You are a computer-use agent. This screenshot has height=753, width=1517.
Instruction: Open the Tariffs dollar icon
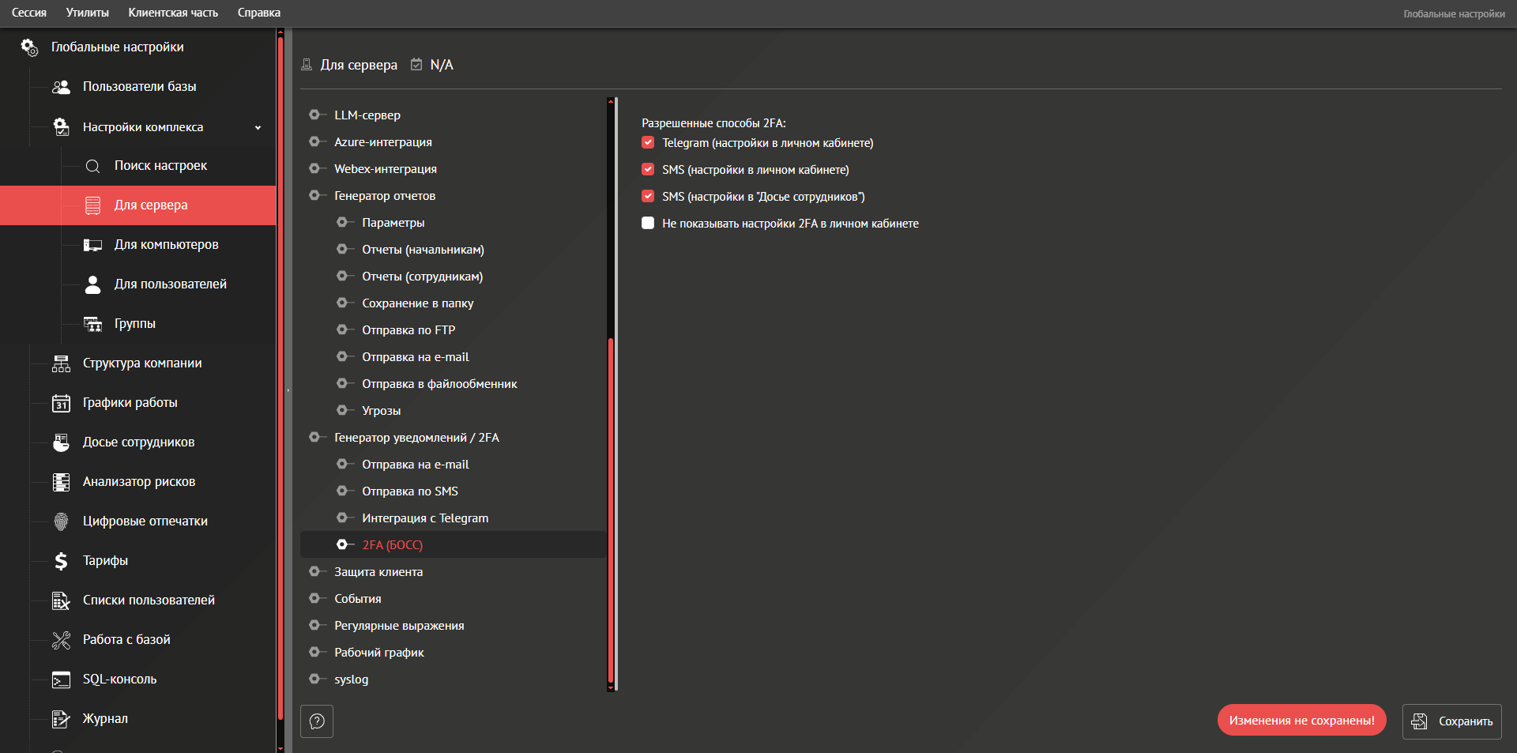tap(61, 561)
